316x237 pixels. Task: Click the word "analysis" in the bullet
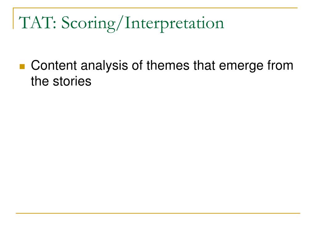(x=104, y=66)
